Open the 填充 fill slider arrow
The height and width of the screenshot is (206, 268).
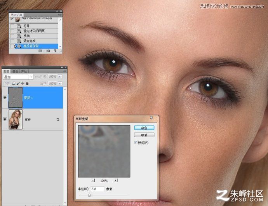coord(60,84)
